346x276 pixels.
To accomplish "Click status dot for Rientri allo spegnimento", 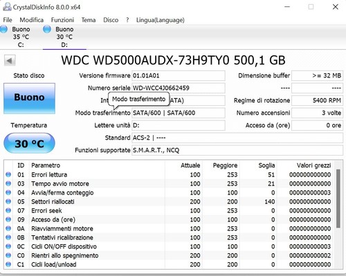I will click(8, 255).
